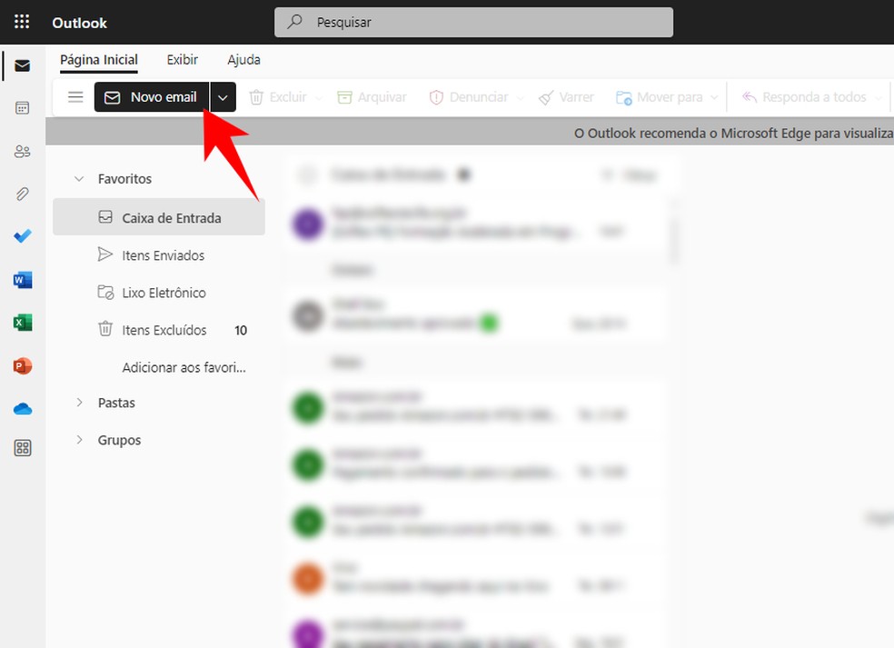Viewport: 894px width, 648px height.
Task: Open Microsoft To Do from the sidebar
Action: (23, 236)
